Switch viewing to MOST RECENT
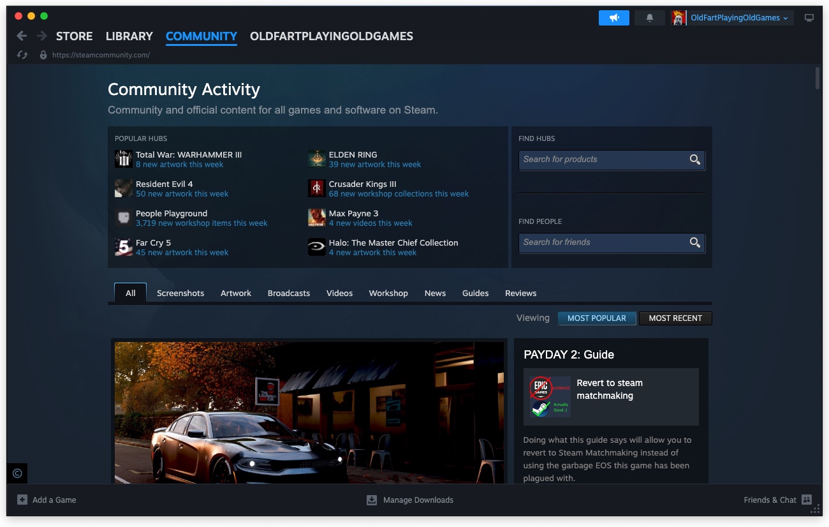The height and width of the screenshot is (527, 829). coord(675,318)
